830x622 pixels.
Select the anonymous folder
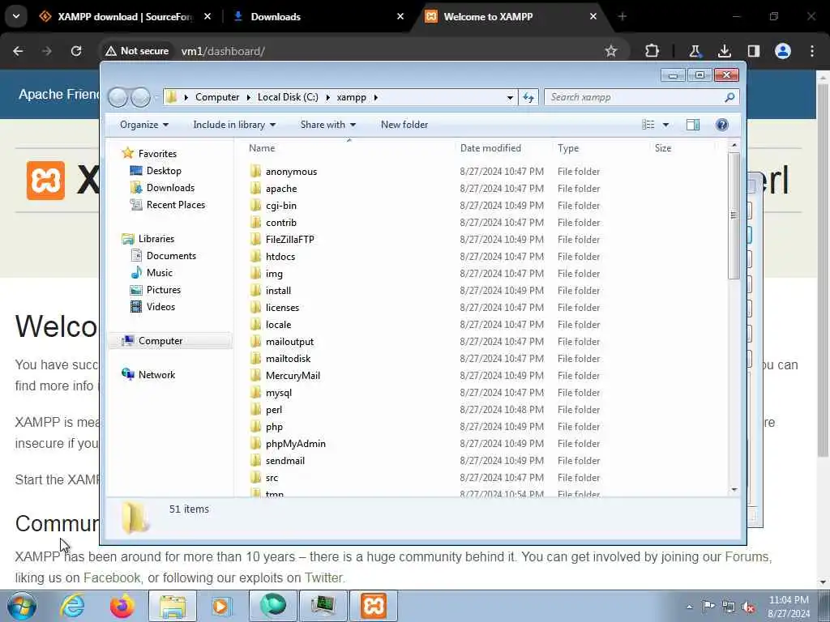(291, 172)
